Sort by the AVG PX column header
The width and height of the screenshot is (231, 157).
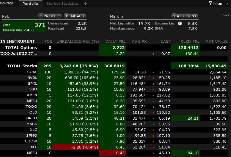pos(139,41)
